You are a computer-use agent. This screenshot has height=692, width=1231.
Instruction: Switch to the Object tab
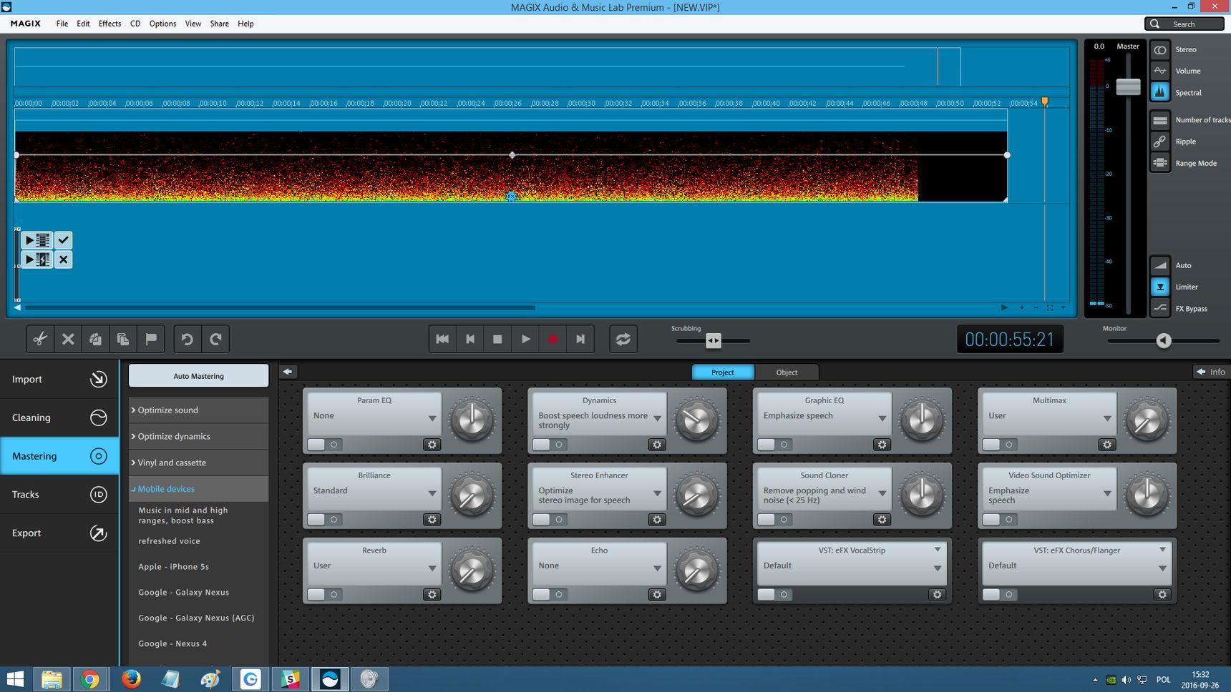[x=787, y=372]
